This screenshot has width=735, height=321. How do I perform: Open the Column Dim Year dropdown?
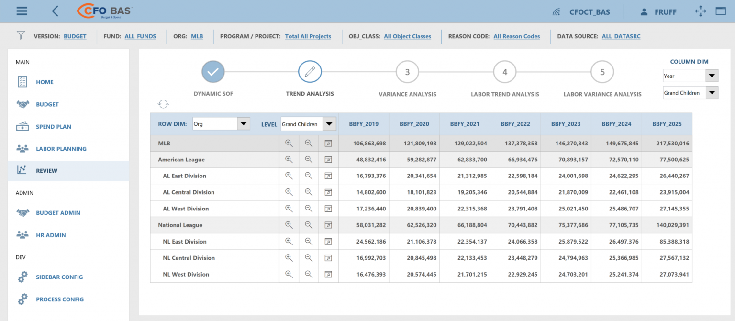(x=690, y=76)
